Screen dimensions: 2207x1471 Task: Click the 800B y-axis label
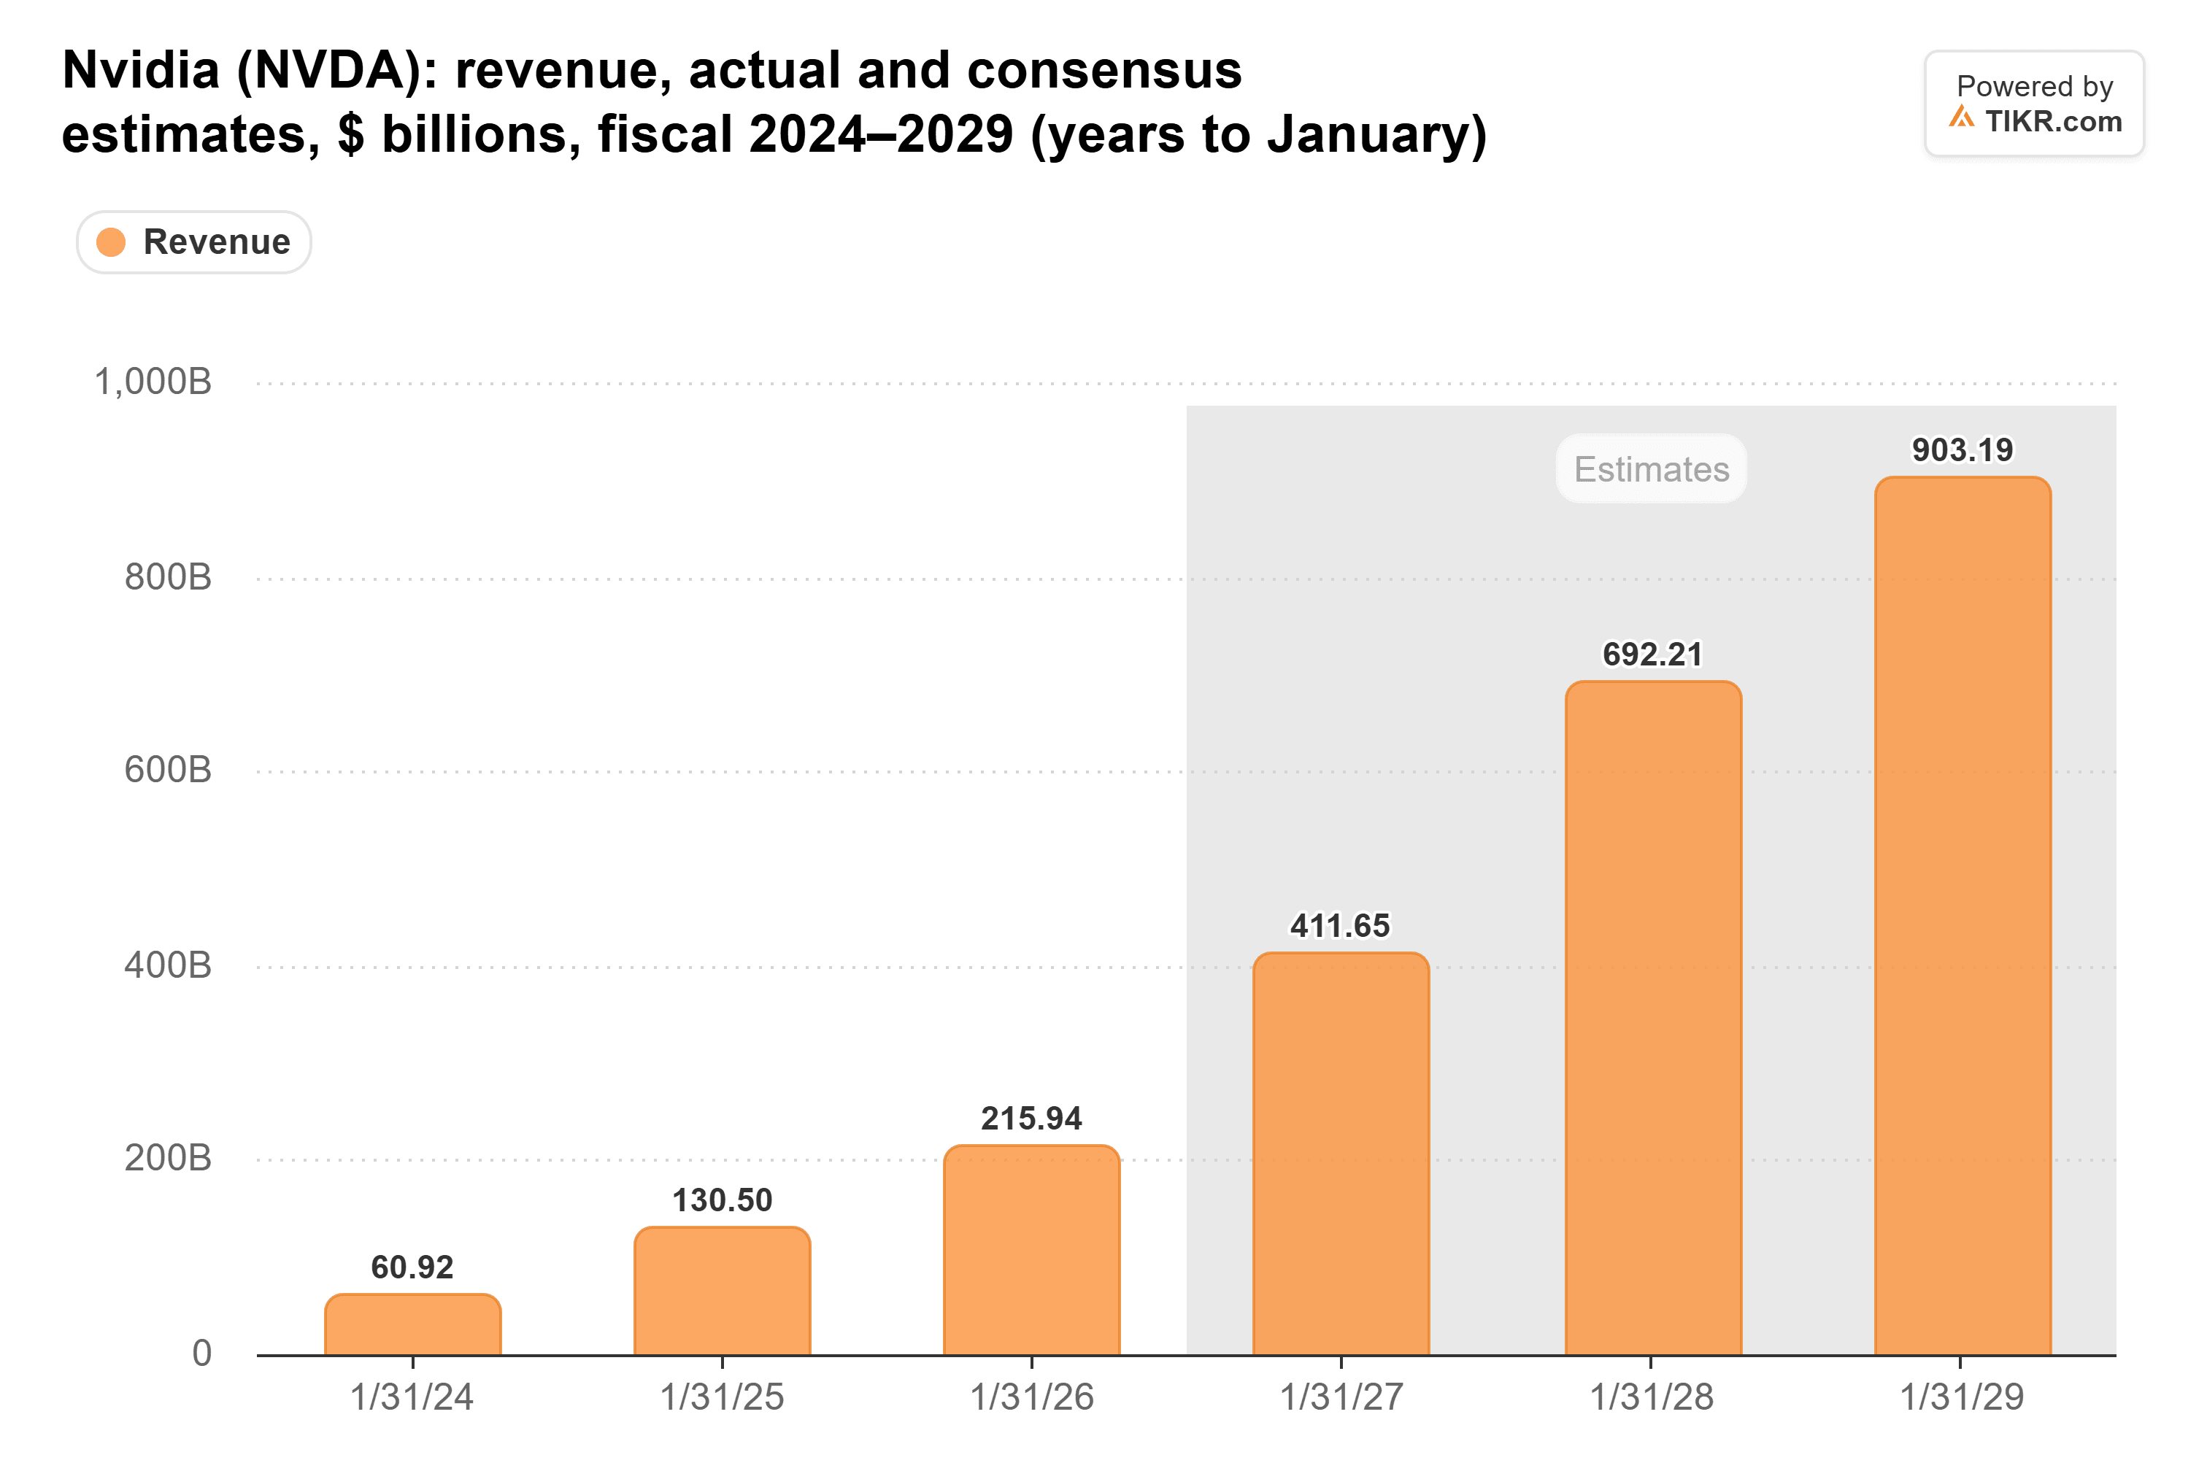pyautogui.click(x=168, y=577)
